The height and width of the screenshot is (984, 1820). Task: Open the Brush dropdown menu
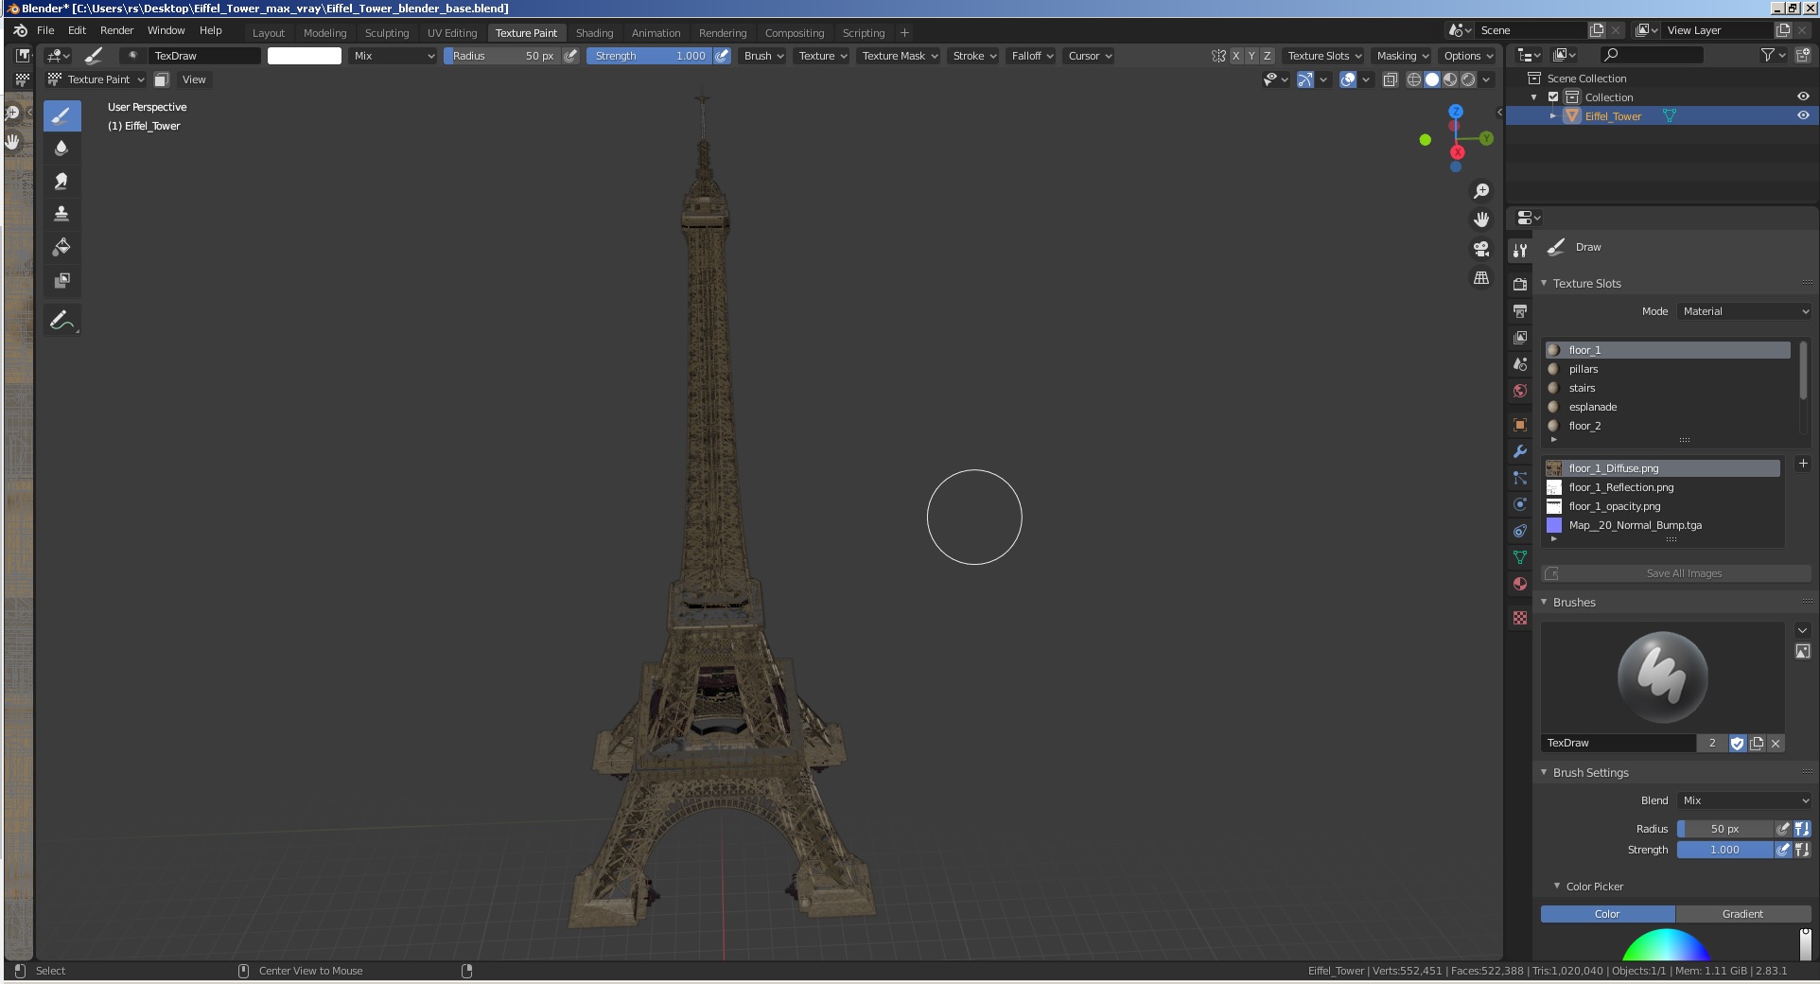(x=763, y=56)
